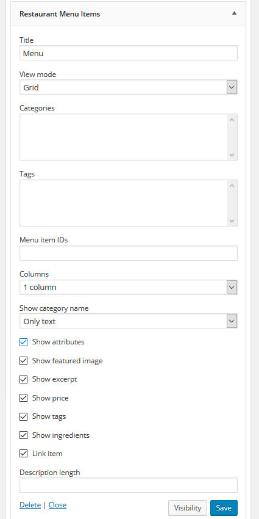Collapse the Restaurant Menu Items widget triangle

point(234,13)
